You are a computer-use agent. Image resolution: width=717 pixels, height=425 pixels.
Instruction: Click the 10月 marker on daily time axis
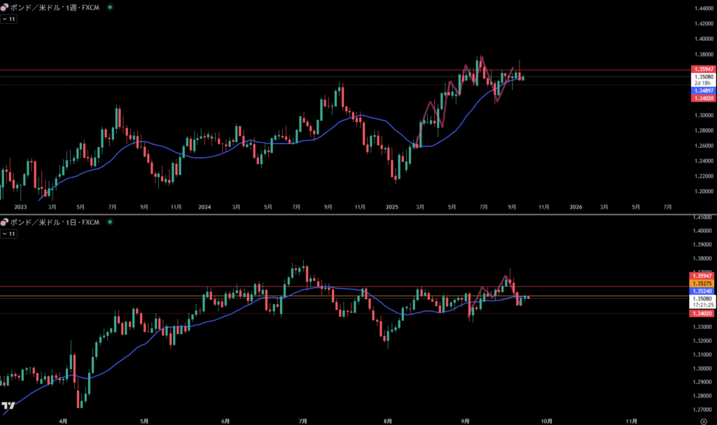coord(546,421)
